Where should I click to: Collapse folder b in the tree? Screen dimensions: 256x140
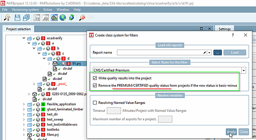click(x=34, y=48)
